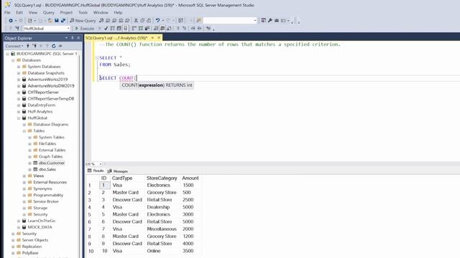Screen dimensions: 460x258
Task: Click the Copy icon in toolbar
Action: tap(142, 21)
